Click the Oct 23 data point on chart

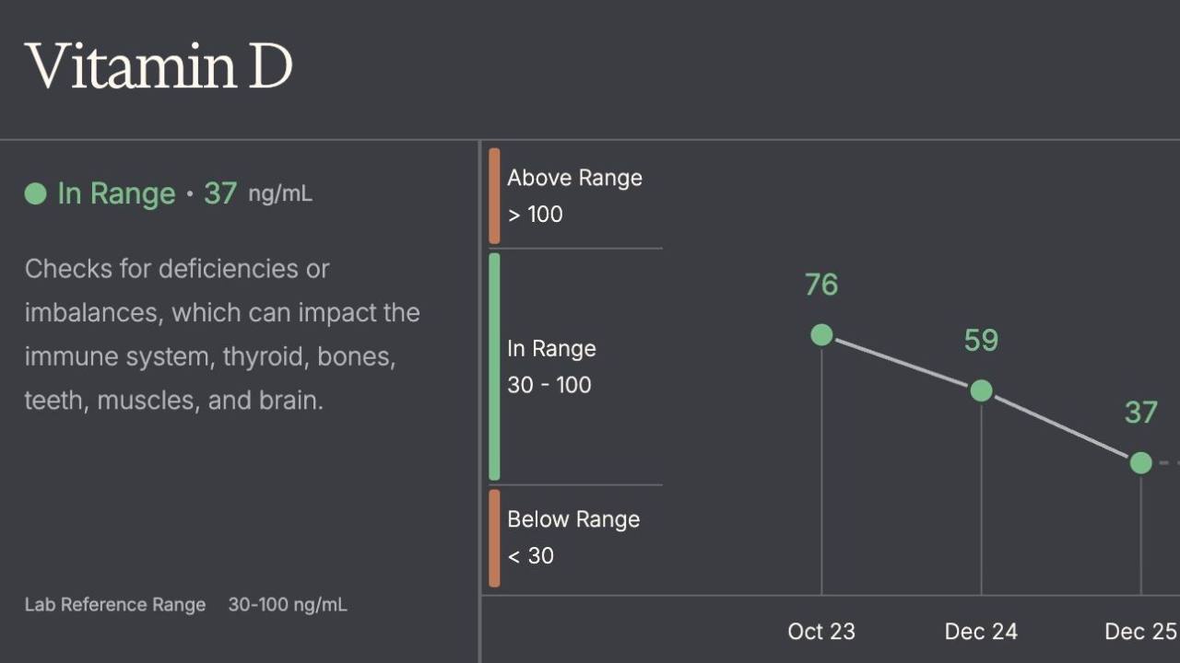[821, 335]
